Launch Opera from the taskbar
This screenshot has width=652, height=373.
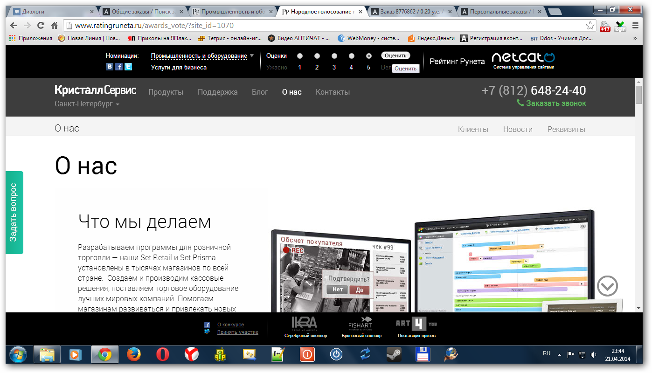click(162, 355)
